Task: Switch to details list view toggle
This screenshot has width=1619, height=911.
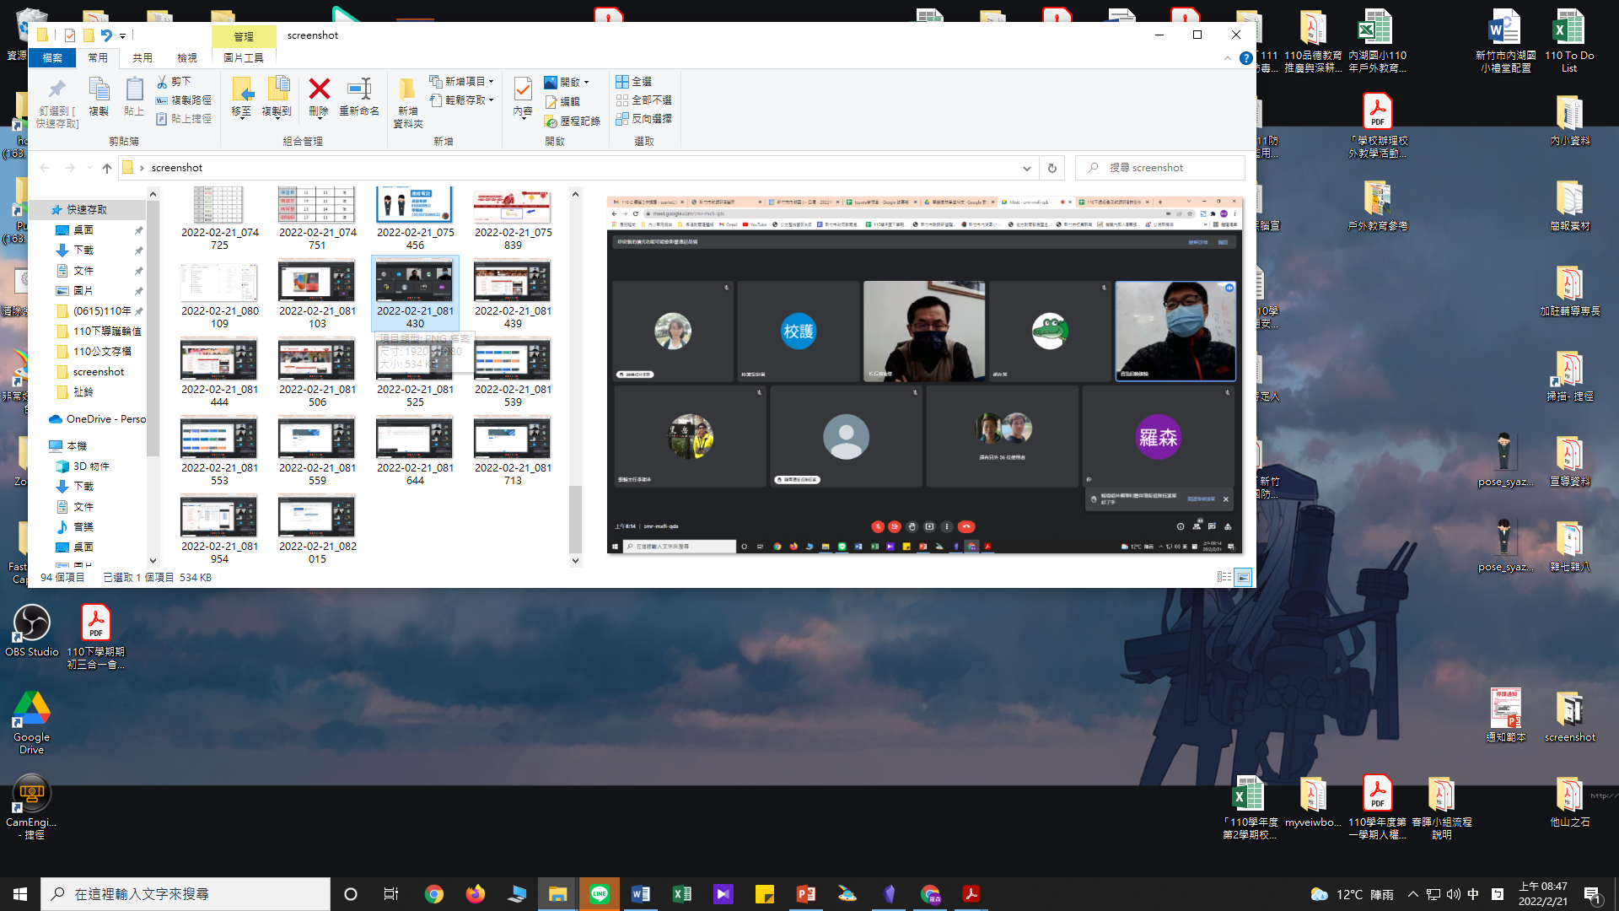Action: pyautogui.click(x=1224, y=577)
